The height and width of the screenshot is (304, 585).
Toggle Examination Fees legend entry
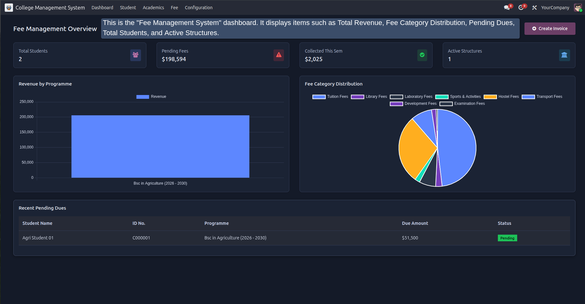click(x=462, y=104)
